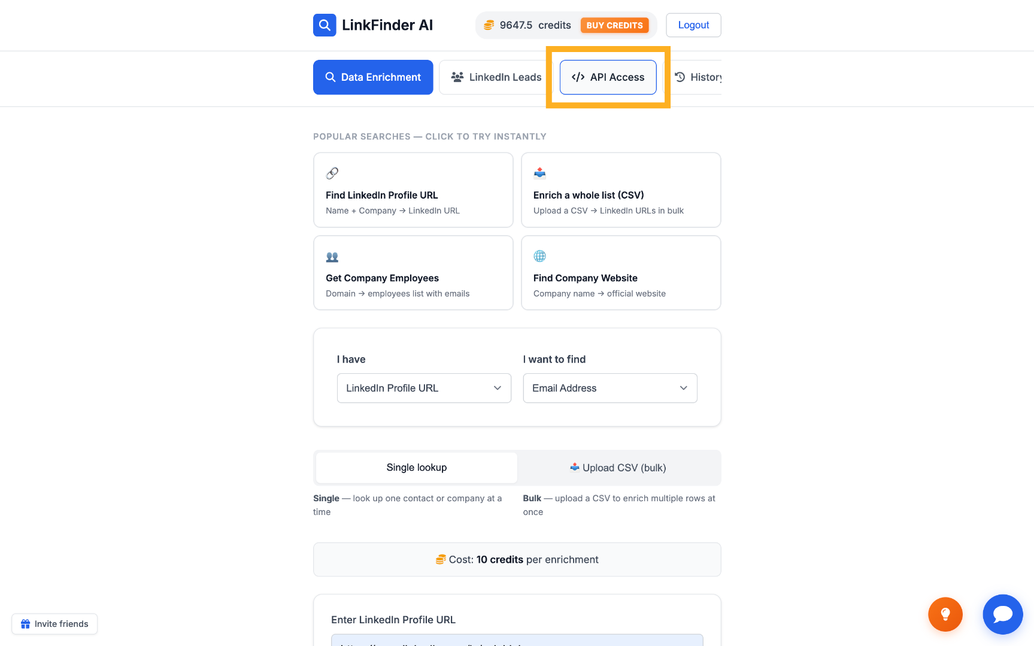Click the 'Name + Company → LinkedIn URL' subtitle

tap(393, 211)
